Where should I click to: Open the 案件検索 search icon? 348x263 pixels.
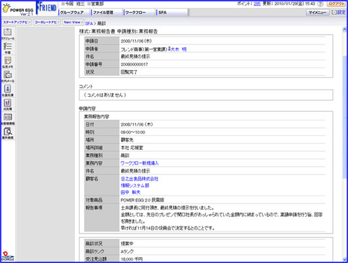[8, 133]
